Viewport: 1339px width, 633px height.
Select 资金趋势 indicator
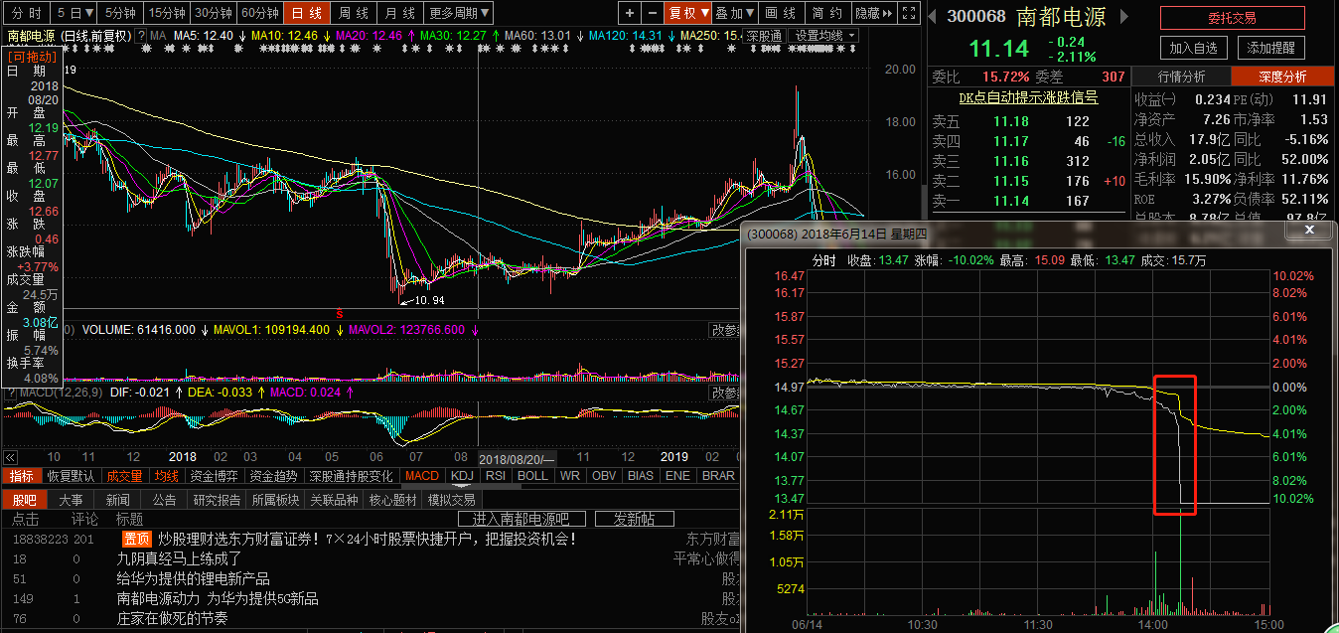coord(273,476)
